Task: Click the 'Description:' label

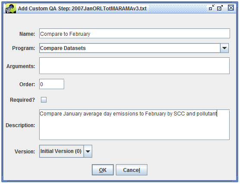Action: 20,125
